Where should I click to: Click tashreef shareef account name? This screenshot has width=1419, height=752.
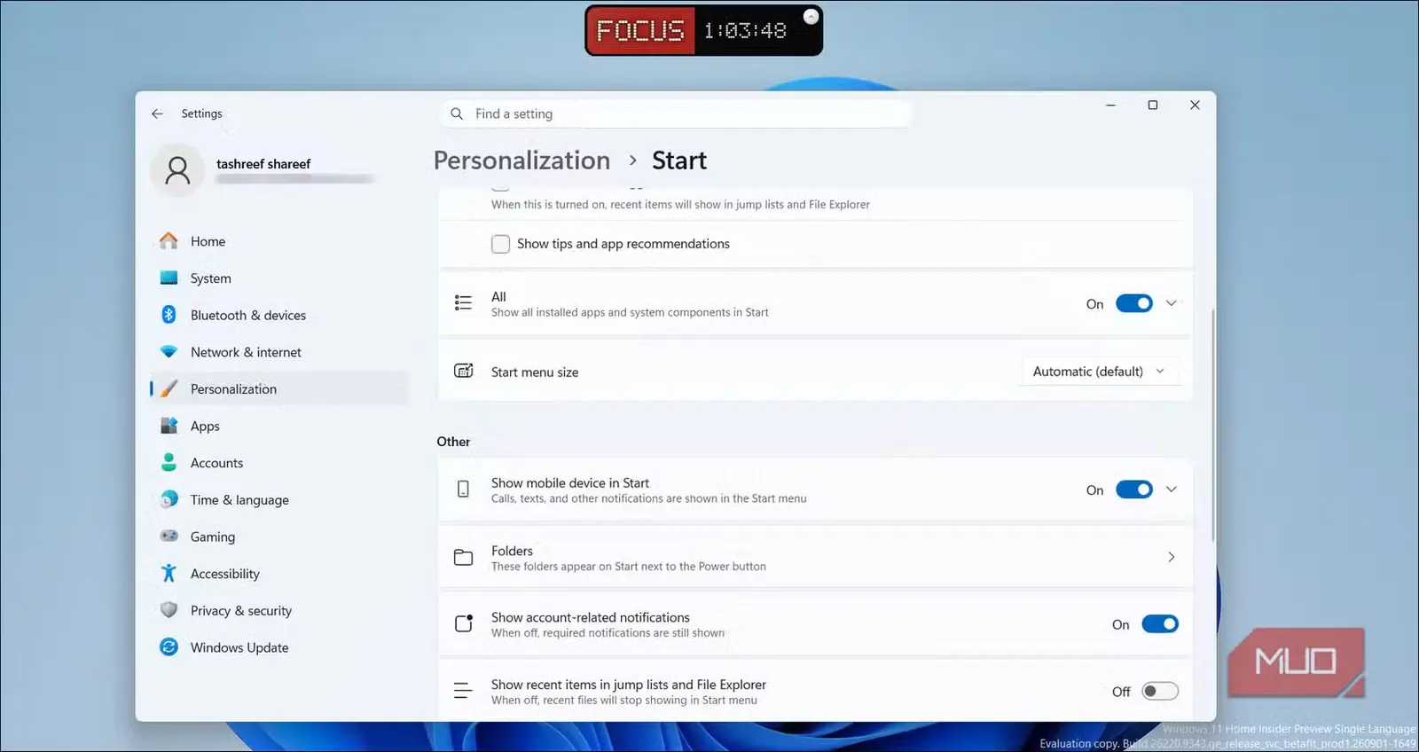[263, 164]
